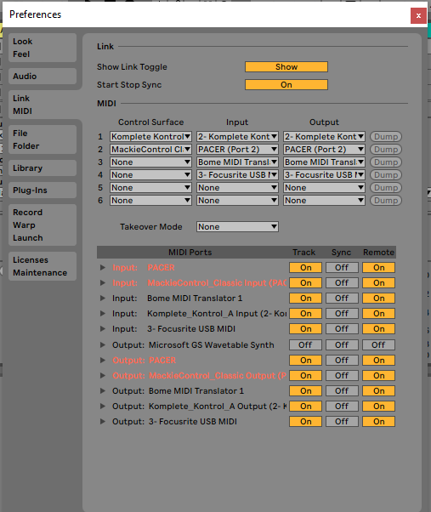Open the File Folder preferences tab
Image resolution: width=431 pixels, height=512 pixels.
(x=43, y=139)
